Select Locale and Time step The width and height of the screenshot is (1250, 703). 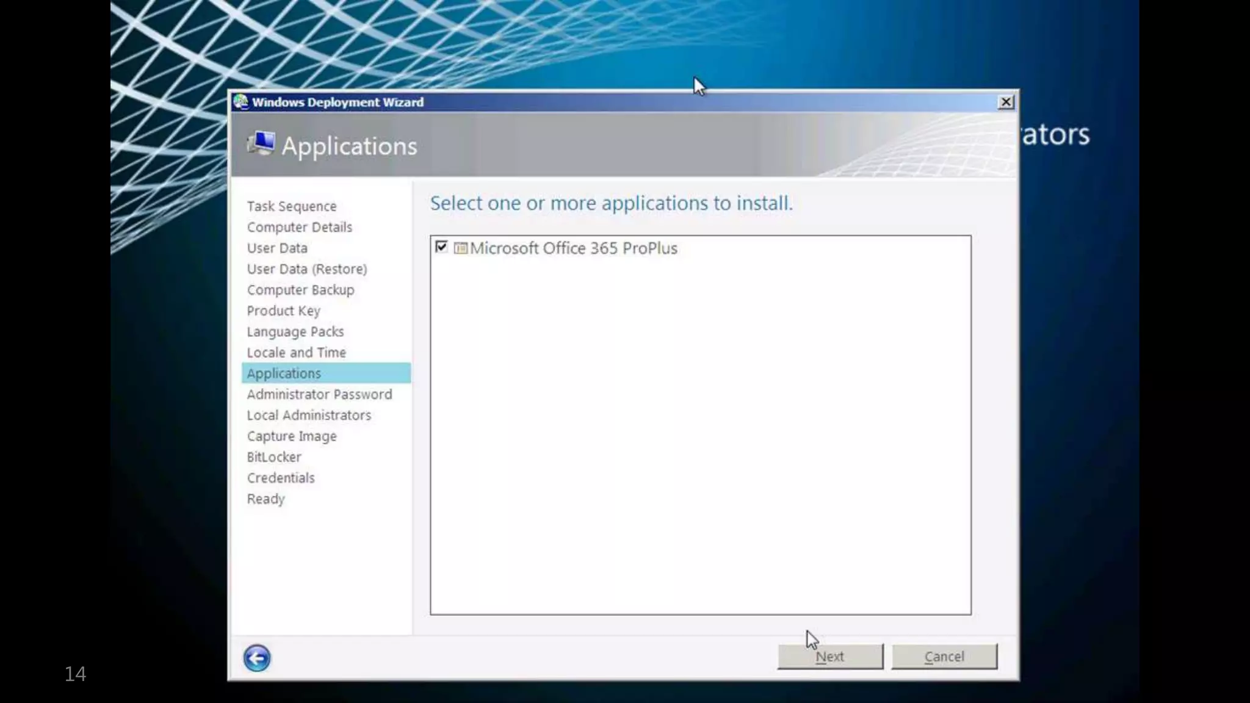point(296,353)
